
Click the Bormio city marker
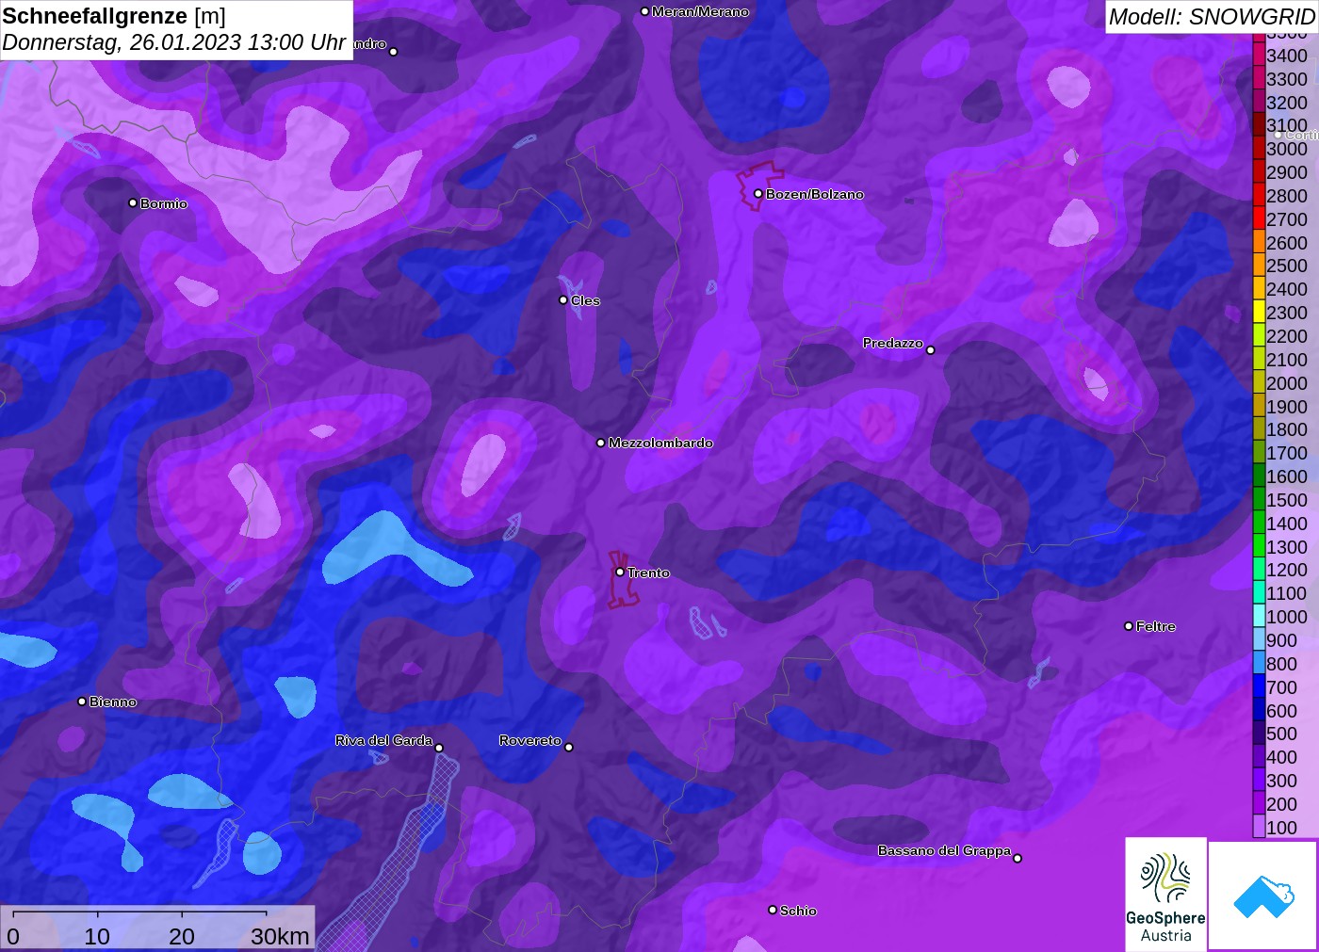(133, 203)
